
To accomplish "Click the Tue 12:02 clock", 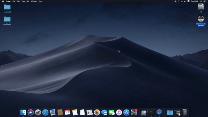I will pyautogui.click(x=195, y=1).
